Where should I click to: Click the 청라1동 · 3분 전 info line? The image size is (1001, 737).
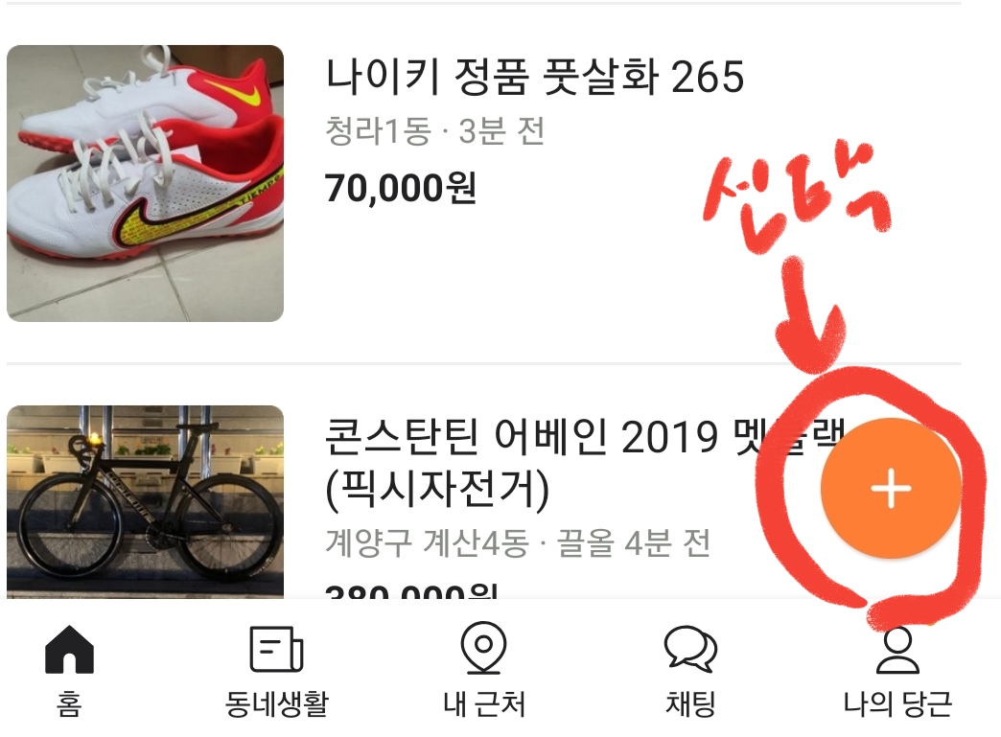434,131
